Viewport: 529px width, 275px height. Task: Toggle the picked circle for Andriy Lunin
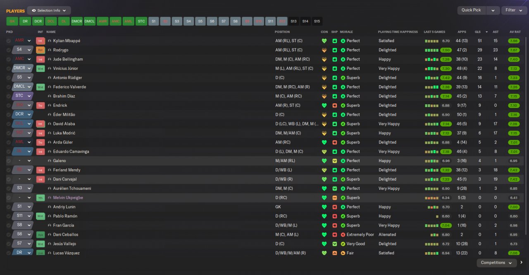(x=9, y=207)
